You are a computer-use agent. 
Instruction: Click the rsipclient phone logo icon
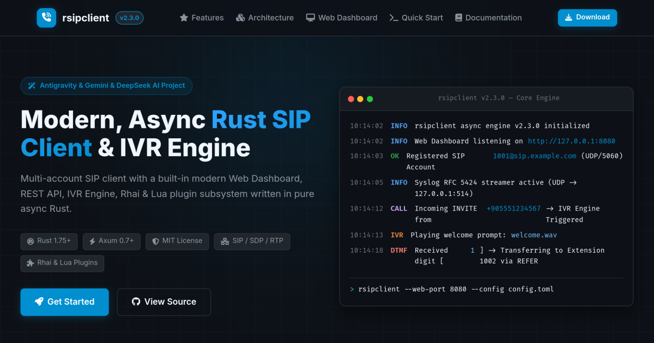46,18
